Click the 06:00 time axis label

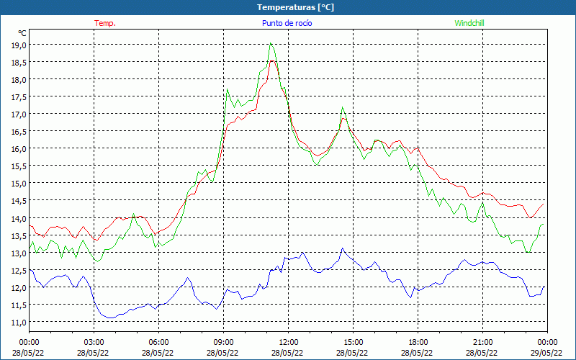tap(158, 343)
